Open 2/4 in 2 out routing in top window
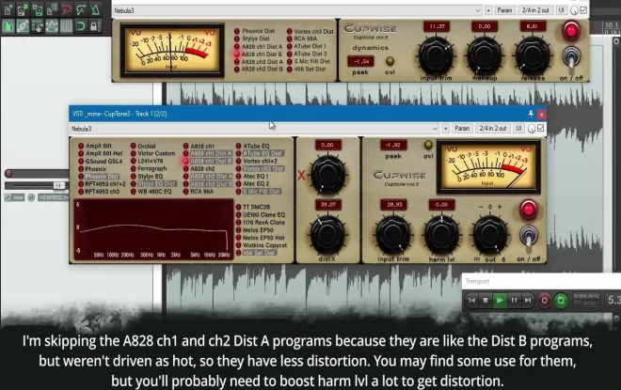The image size is (621, 390). [x=535, y=10]
